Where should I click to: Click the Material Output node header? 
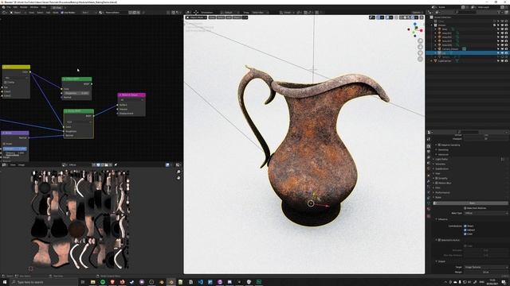click(x=131, y=95)
